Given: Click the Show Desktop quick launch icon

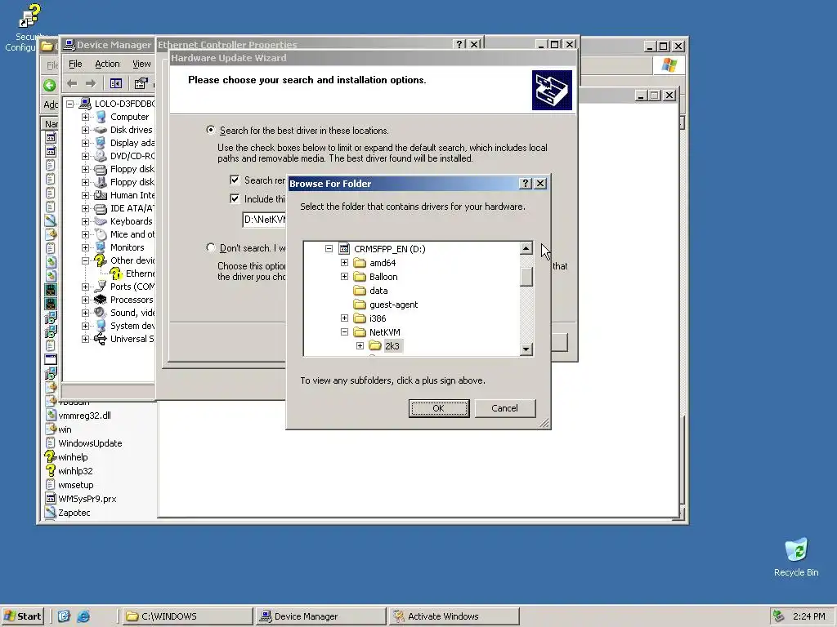Looking at the screenshot, I should [64, 616].
